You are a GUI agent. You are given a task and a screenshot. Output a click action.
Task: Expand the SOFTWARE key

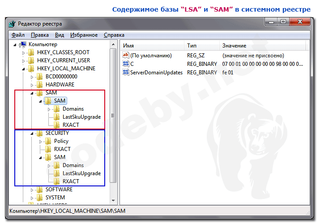[32, 190]
